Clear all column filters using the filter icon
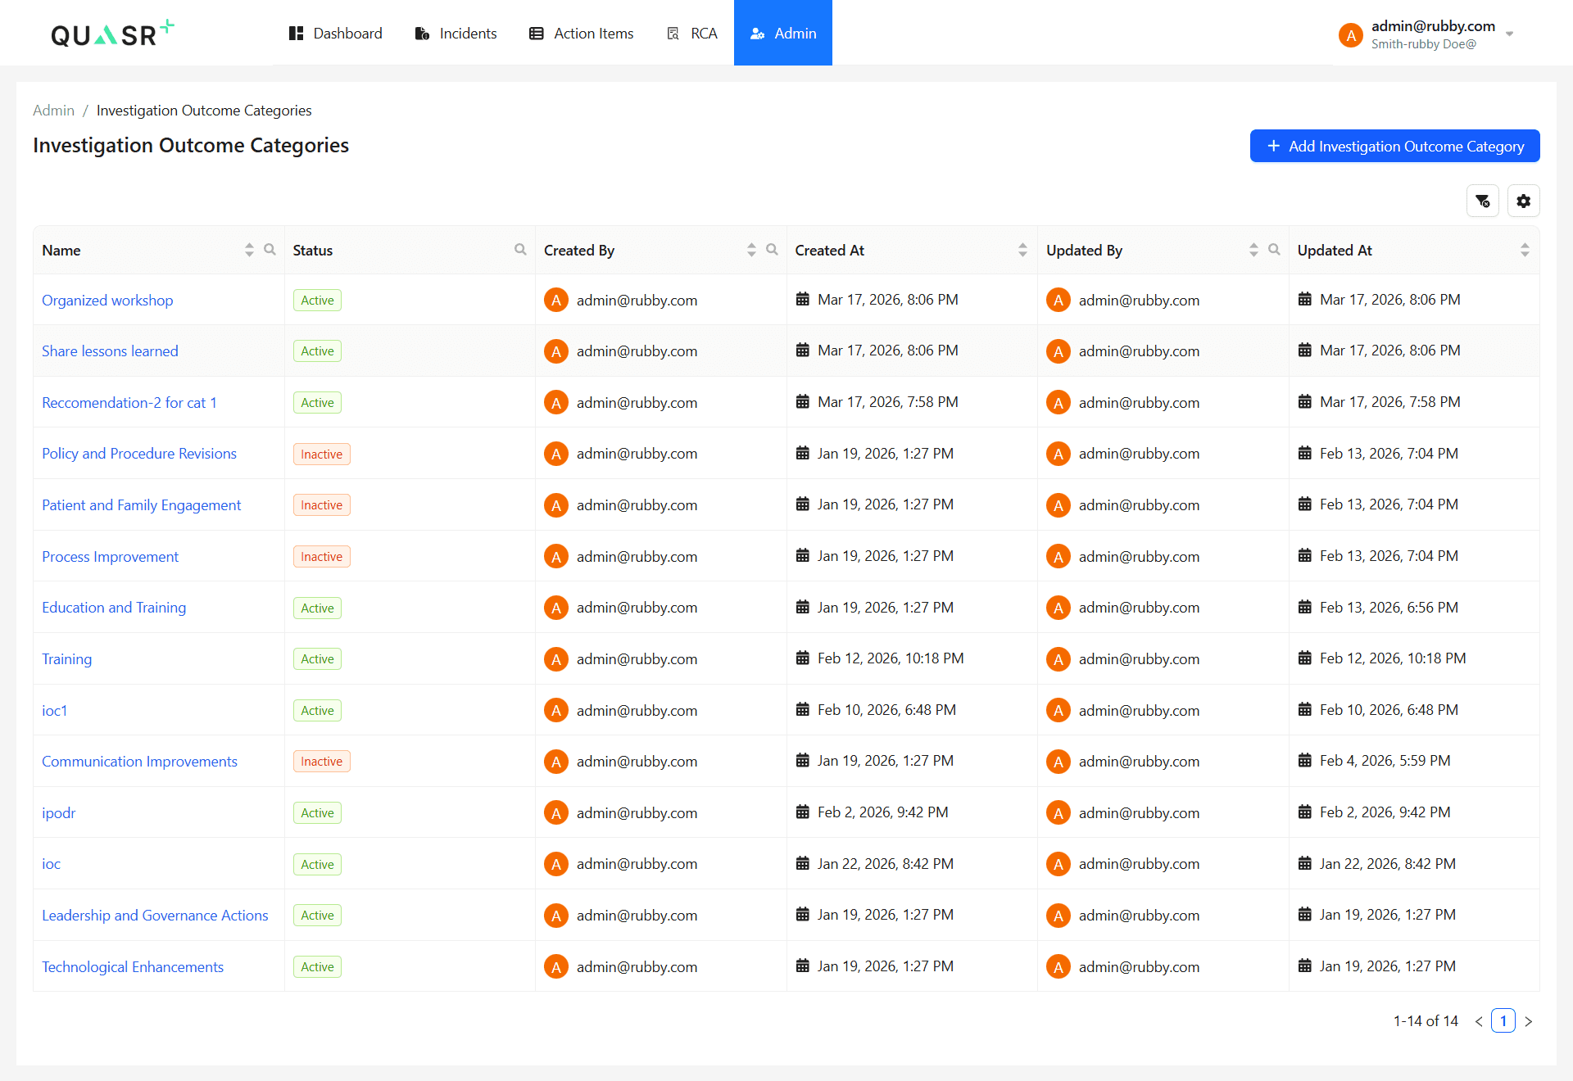Image resolution: width=1573 pixels, height=1081 pixels. pos(1482,201)
